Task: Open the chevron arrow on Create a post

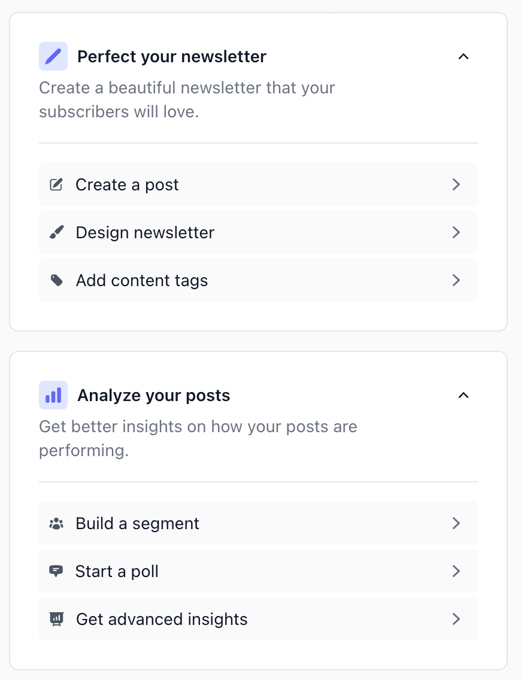Action: [x=456, y=185]
